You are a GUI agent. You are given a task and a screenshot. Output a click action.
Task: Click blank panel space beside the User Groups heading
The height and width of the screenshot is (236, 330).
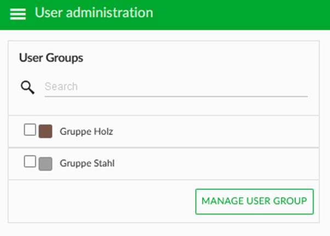(200, 58)
